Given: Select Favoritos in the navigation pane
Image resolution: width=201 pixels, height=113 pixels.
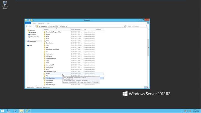Looking at the screenshot, I should click(x=32, y=30).
